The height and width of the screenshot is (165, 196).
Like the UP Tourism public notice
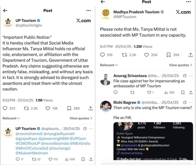pyautogui.click(x=48, y=108)
